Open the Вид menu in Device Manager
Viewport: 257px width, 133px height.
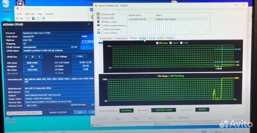click(x=40, y=14)
